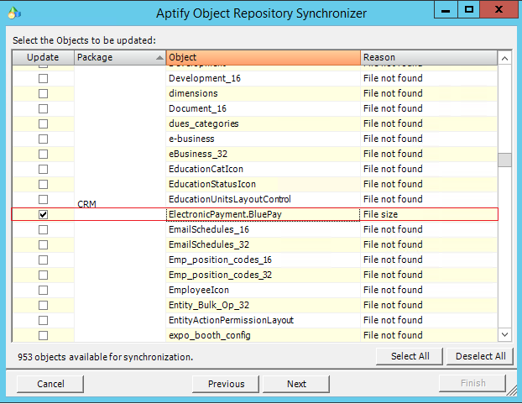Check the Development_16 update checkbox
Screen dimensions: 522x404
point(43,79)
